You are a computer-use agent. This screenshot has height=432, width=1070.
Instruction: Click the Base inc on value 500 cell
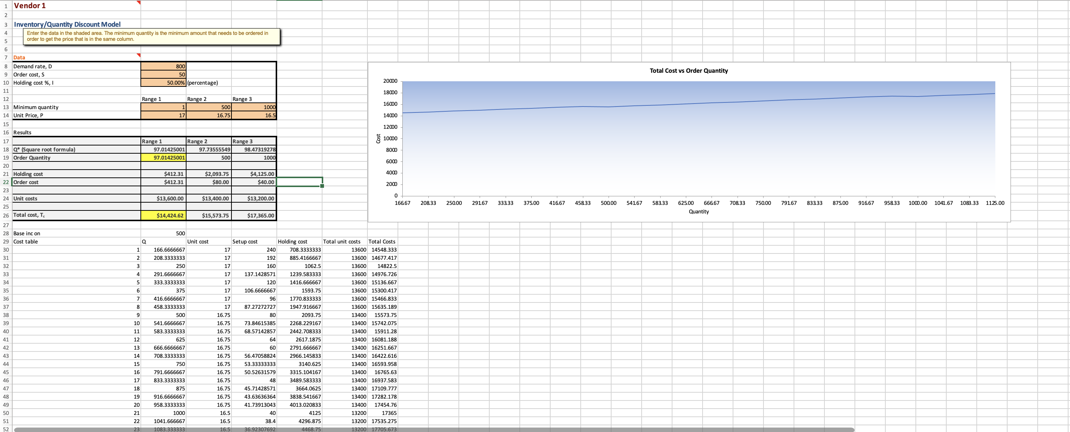(163, 234)
